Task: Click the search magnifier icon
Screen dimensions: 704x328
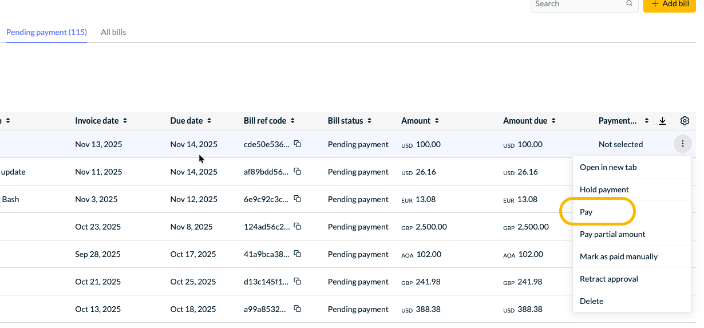Action: pyautogui.click(x=630, y=3)
